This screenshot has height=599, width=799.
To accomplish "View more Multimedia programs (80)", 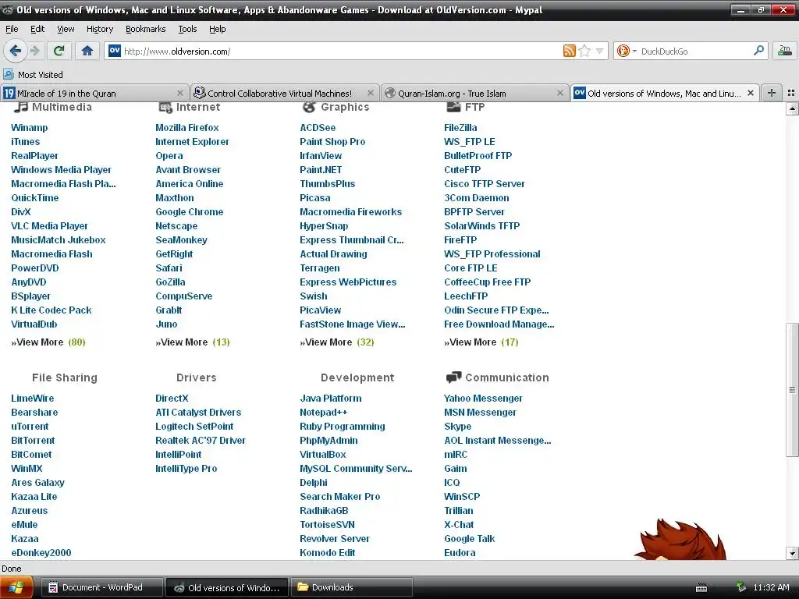I will pyautogui.click(x=48, y=342).
